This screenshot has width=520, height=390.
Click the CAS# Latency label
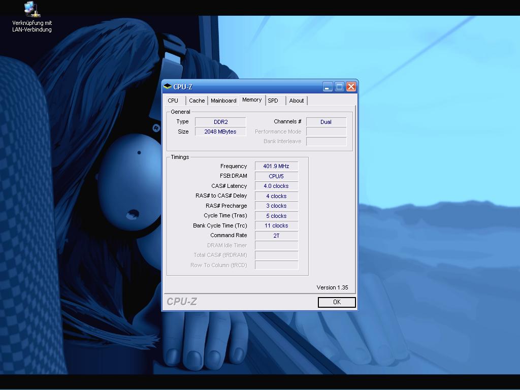229,186
